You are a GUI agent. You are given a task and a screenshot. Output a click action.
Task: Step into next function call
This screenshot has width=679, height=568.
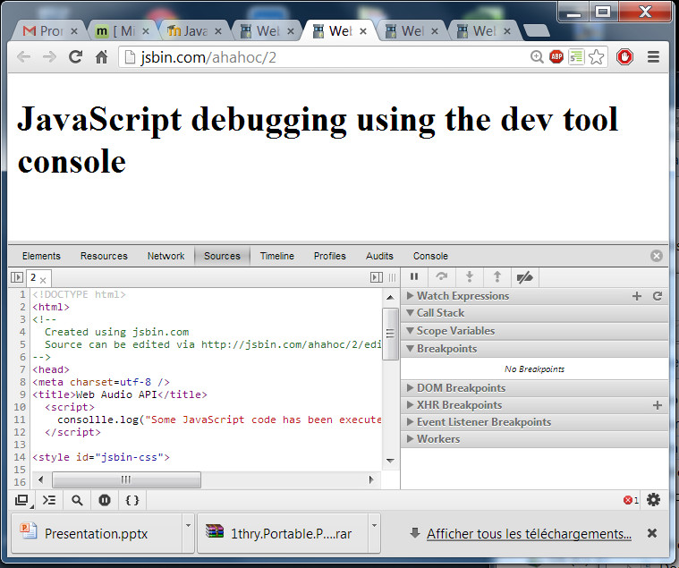click(x=470, y=276)
